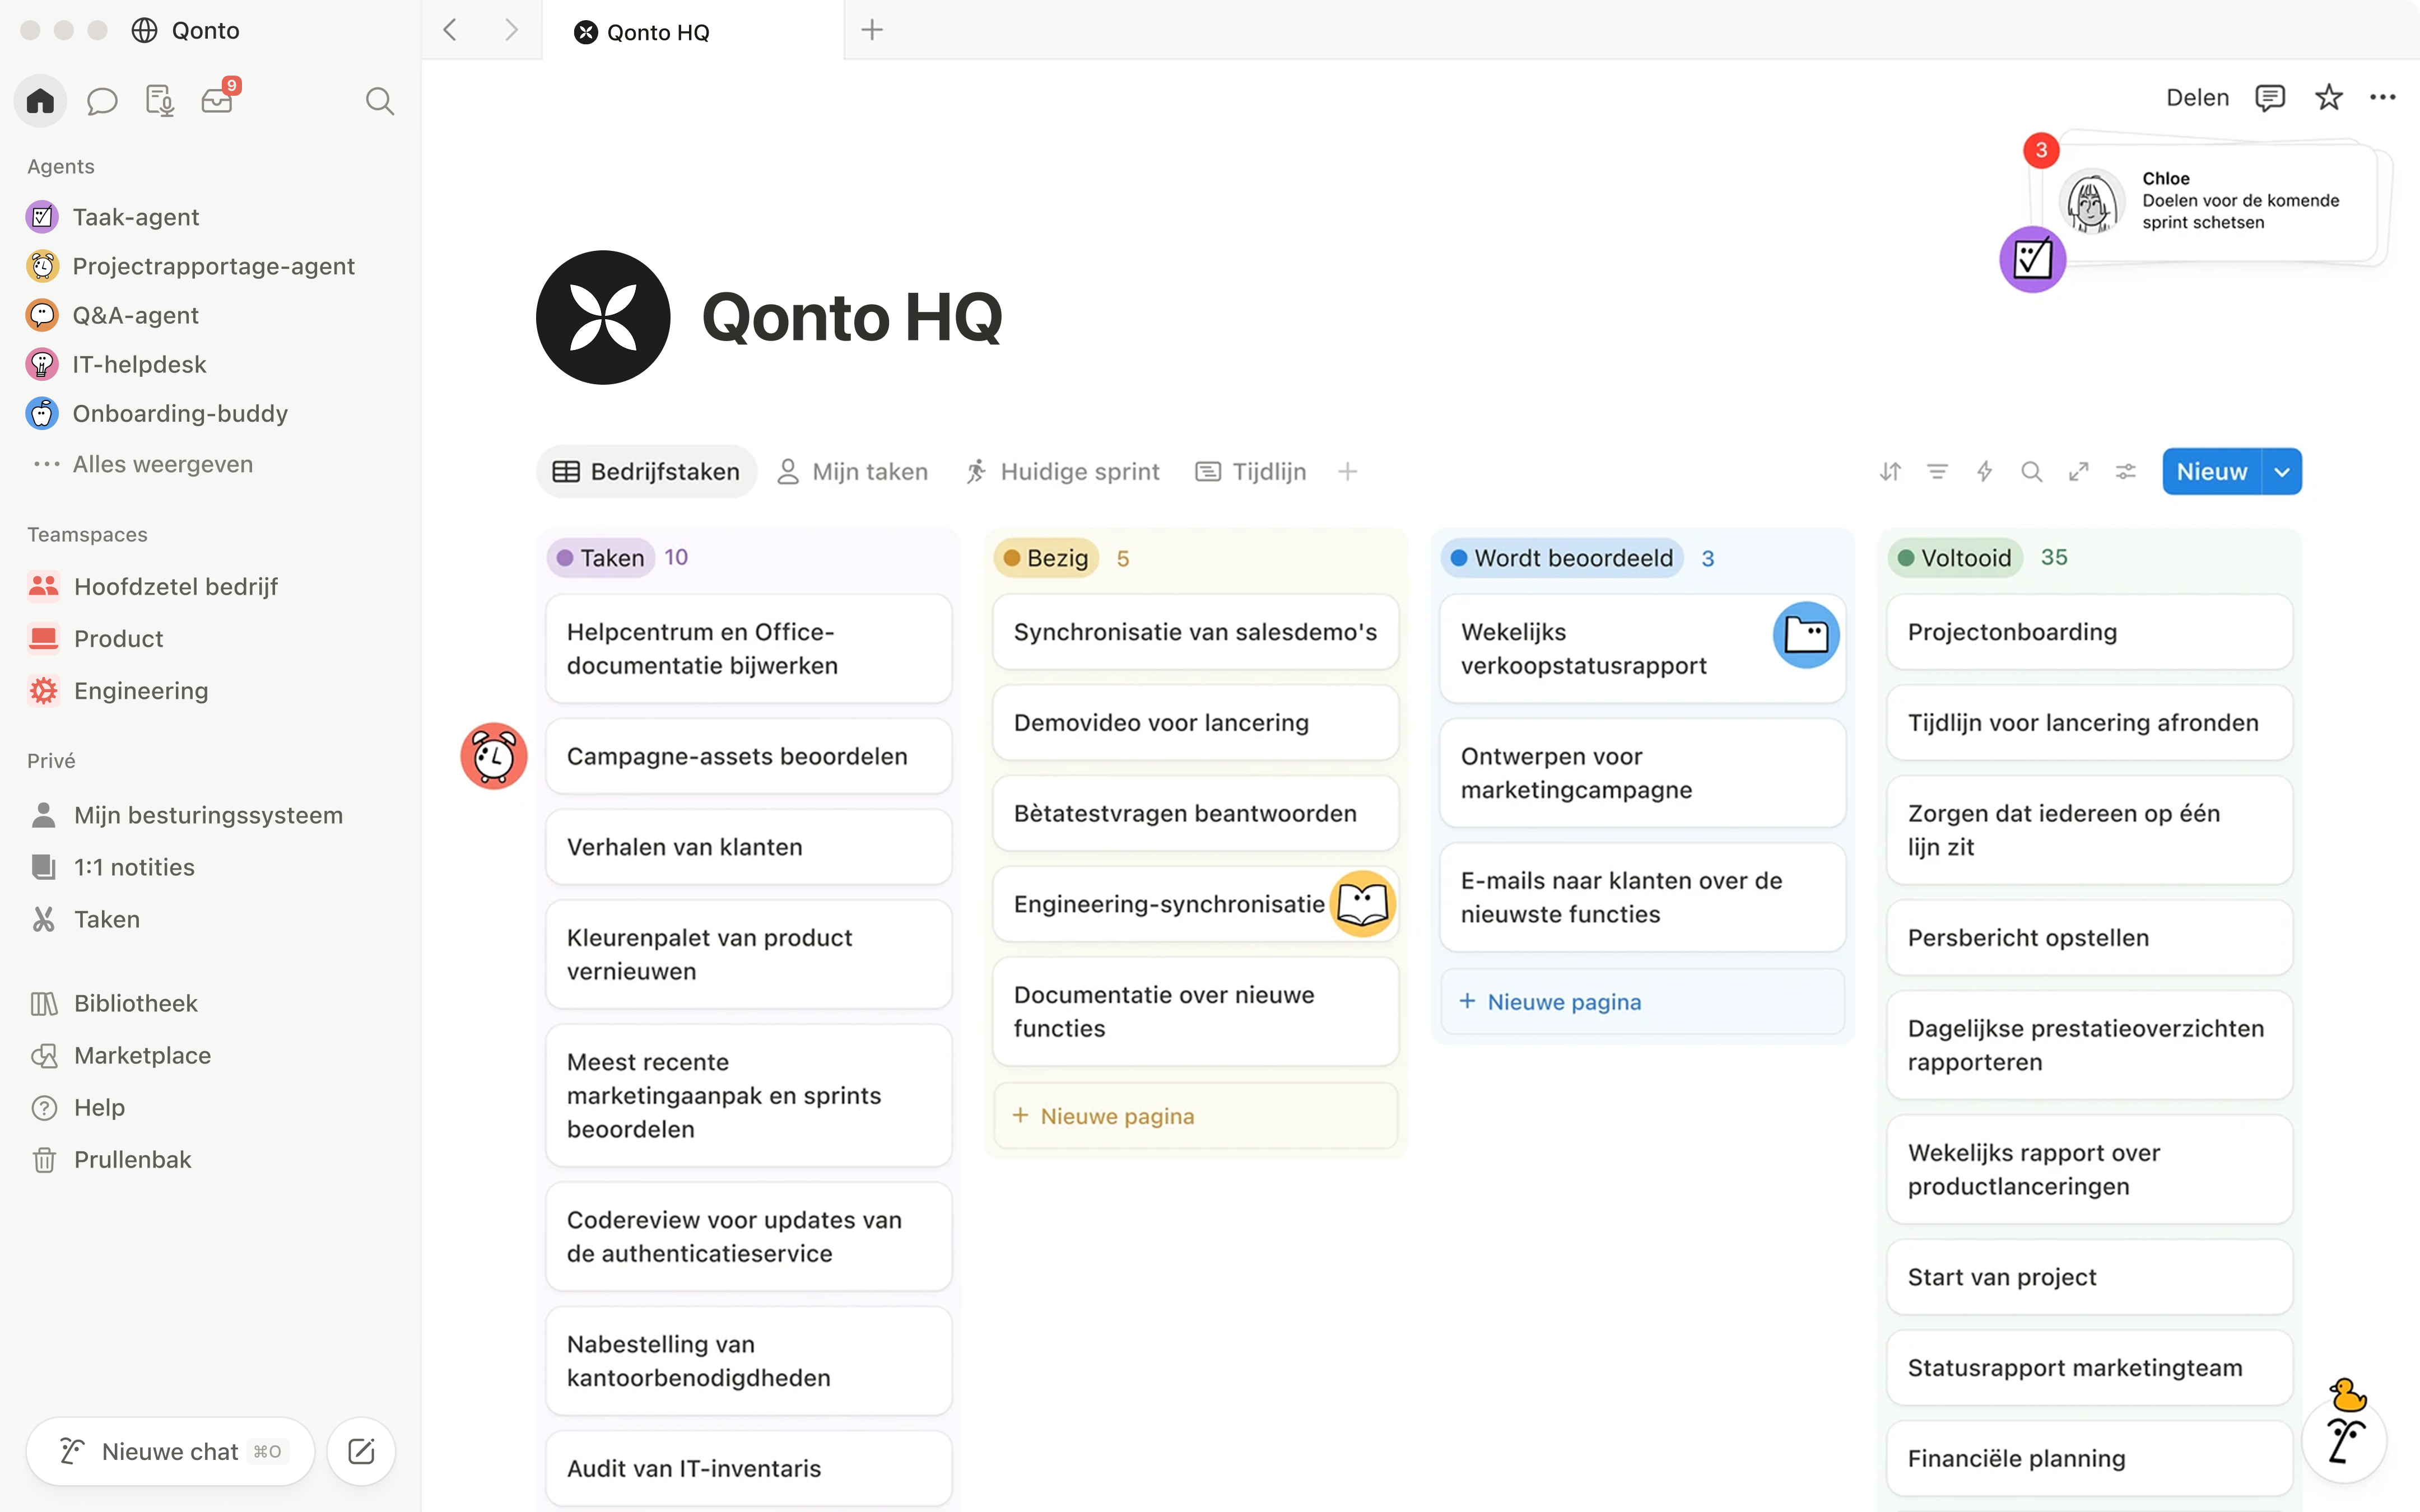Add Nieuwe pagina in Wordt beoordeeld column

point(1642,1001)
